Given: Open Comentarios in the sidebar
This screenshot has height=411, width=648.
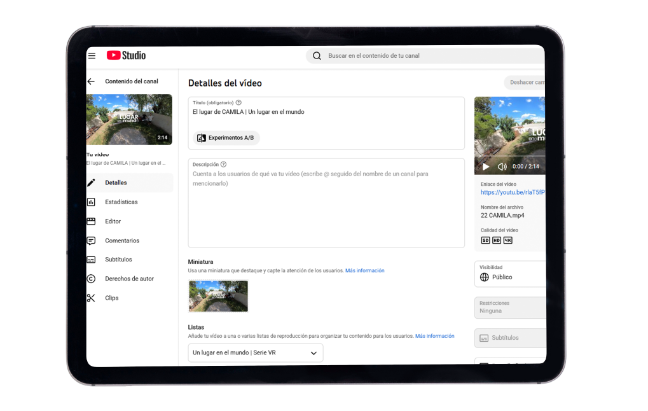Looking at the screenshot, I should 122,240.
